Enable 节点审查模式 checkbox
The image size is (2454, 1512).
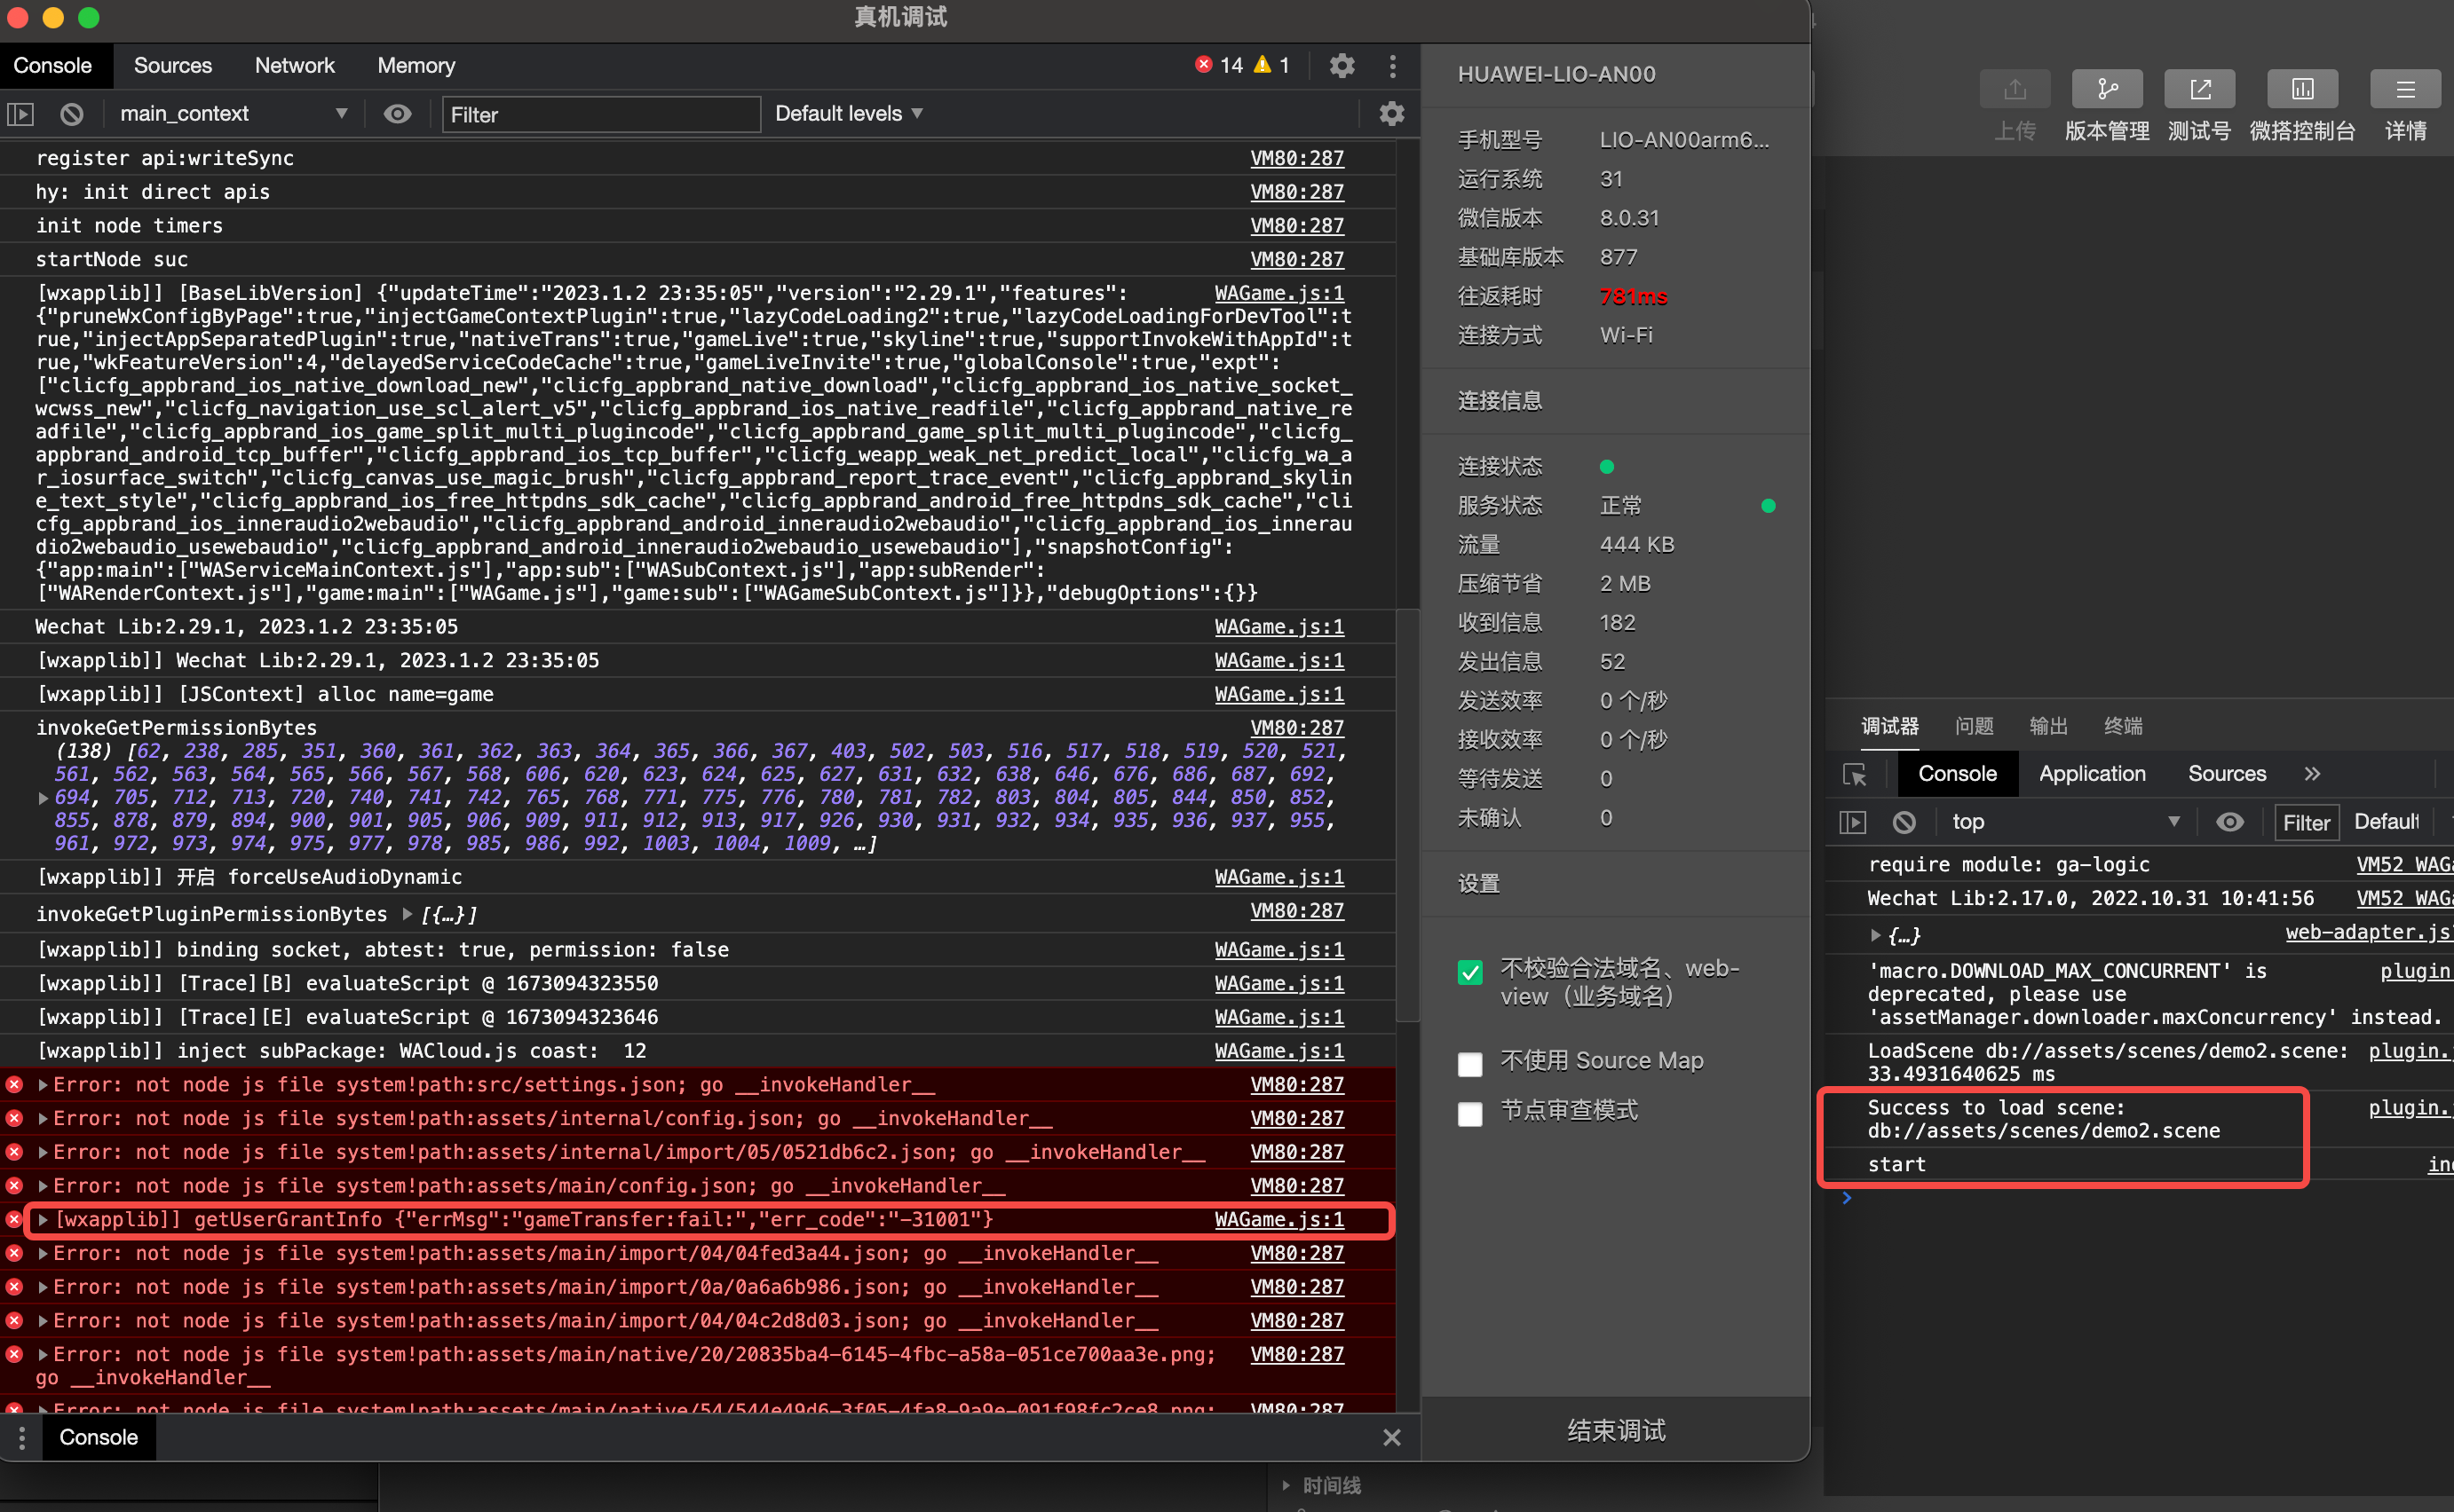coord(1468,1114)
